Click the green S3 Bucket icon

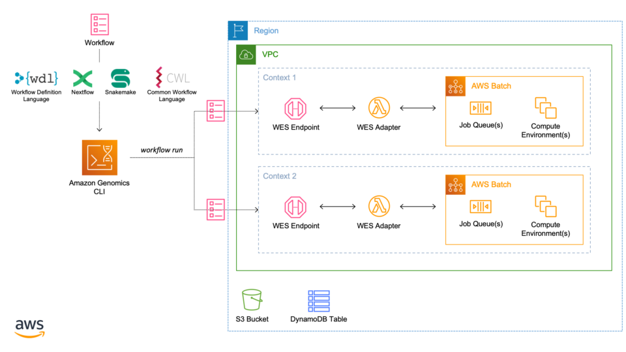tap(252, 300)
